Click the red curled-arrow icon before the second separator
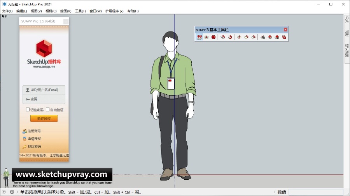This screenshot has width=350, height=196. click(230, 37)
